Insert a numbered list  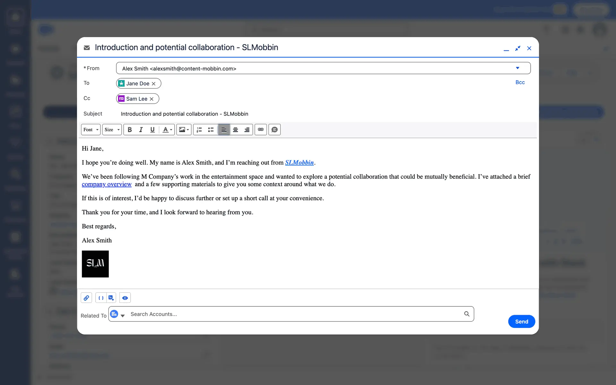coord(199,130)
